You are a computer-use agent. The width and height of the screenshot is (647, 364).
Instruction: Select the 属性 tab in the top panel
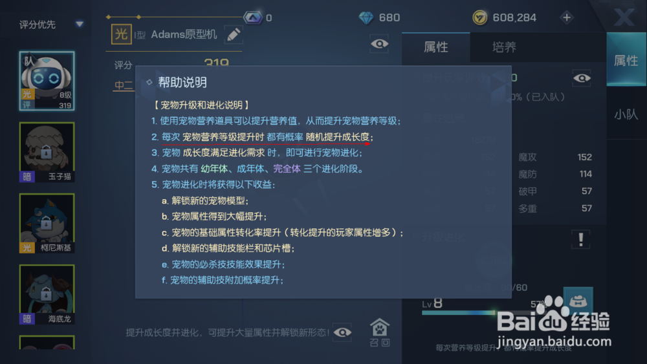[435, 47]
